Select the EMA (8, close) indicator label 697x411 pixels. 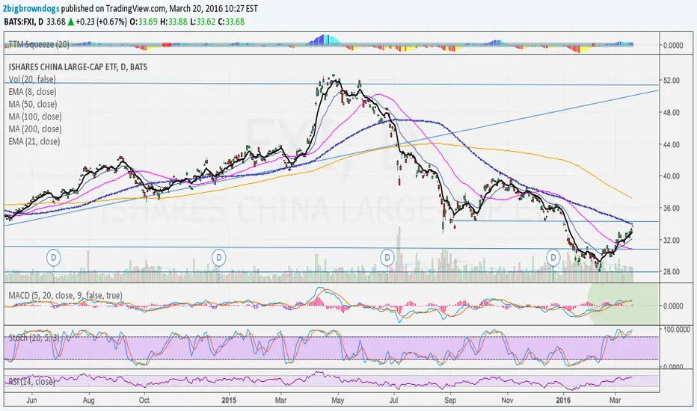[x=32, y=92]
